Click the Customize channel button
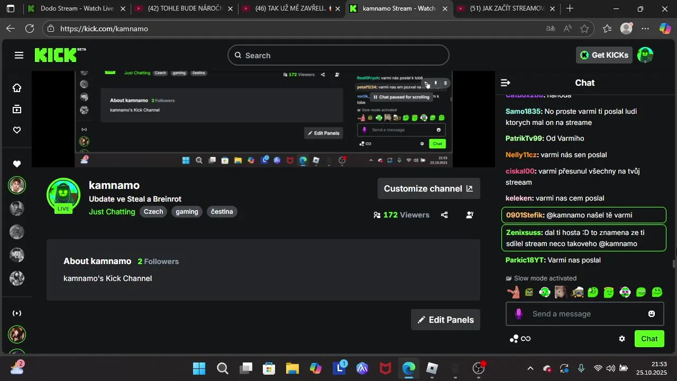 tap(428, 188)
